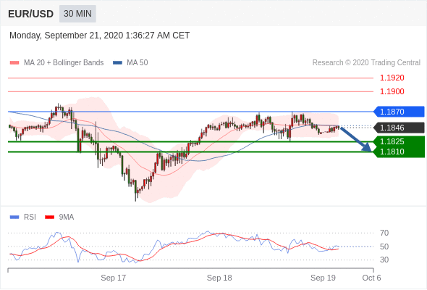Viewport: 427px width, 290px height.
Task: Click the Research Trading Central copyright text
Action: [x=366, y=63]
